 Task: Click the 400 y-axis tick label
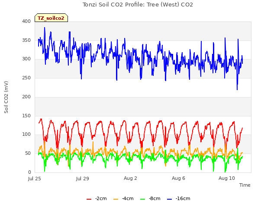(26, 21)
